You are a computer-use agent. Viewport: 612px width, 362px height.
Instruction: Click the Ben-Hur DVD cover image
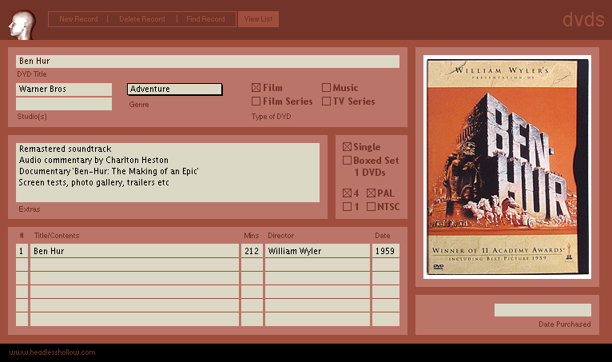(507, 167)
